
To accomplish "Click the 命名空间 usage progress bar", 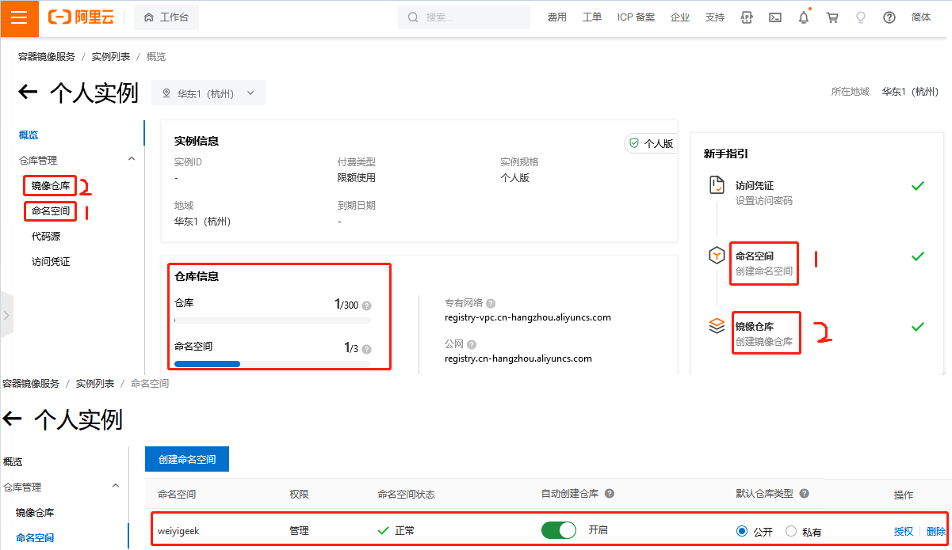I will click(273, 364).
